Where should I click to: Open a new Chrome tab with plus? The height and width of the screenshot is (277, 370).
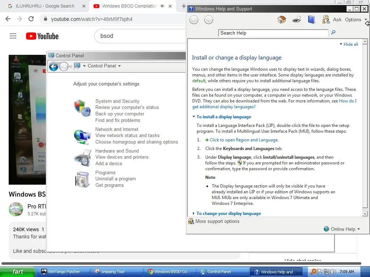click(183, 6)
